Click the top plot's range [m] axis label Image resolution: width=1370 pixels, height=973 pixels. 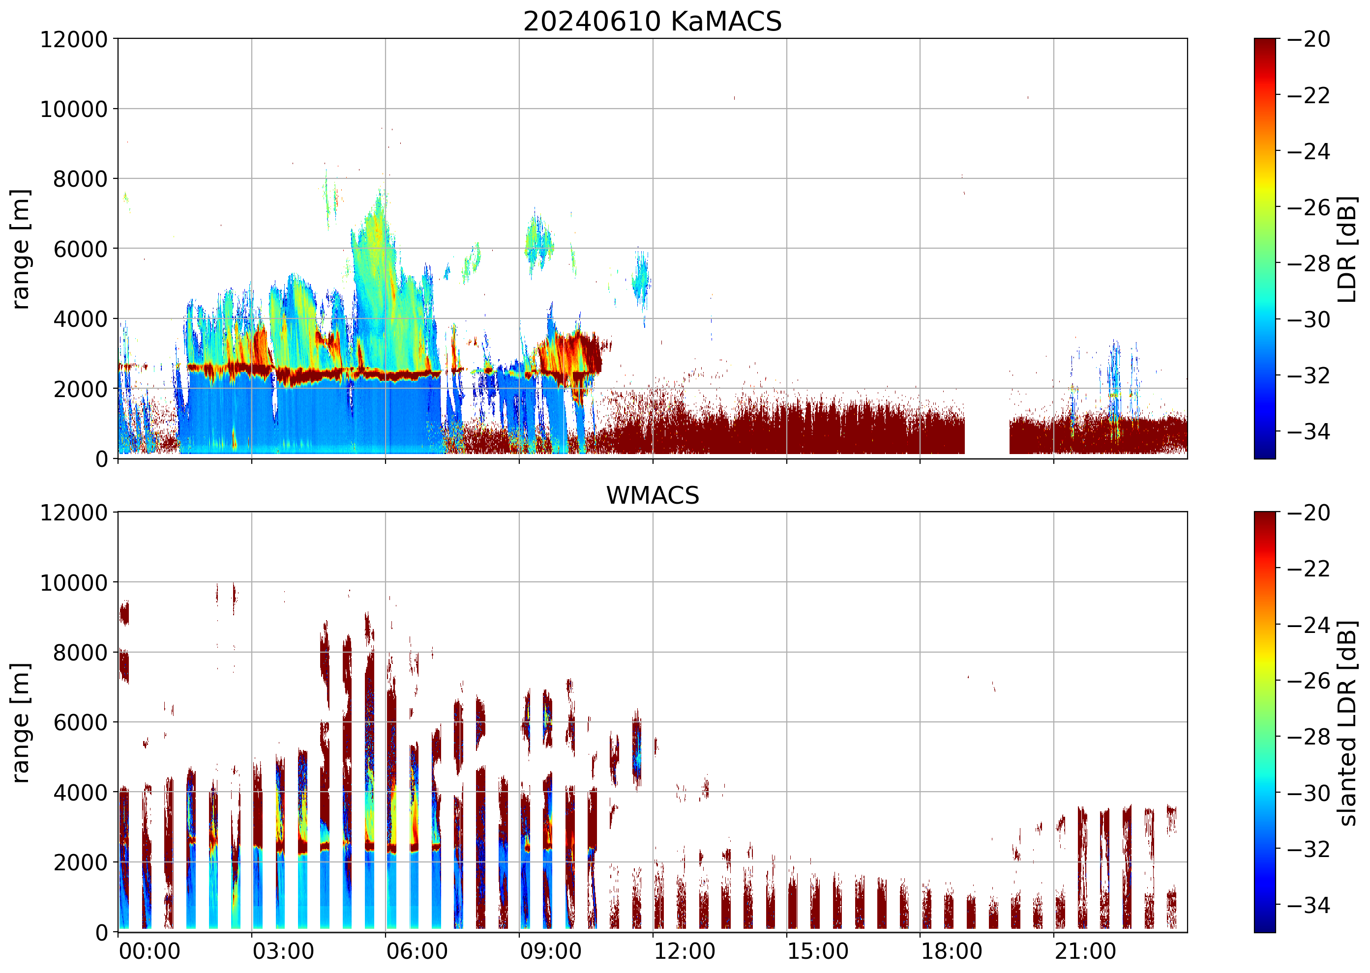[x=20, y=249]
